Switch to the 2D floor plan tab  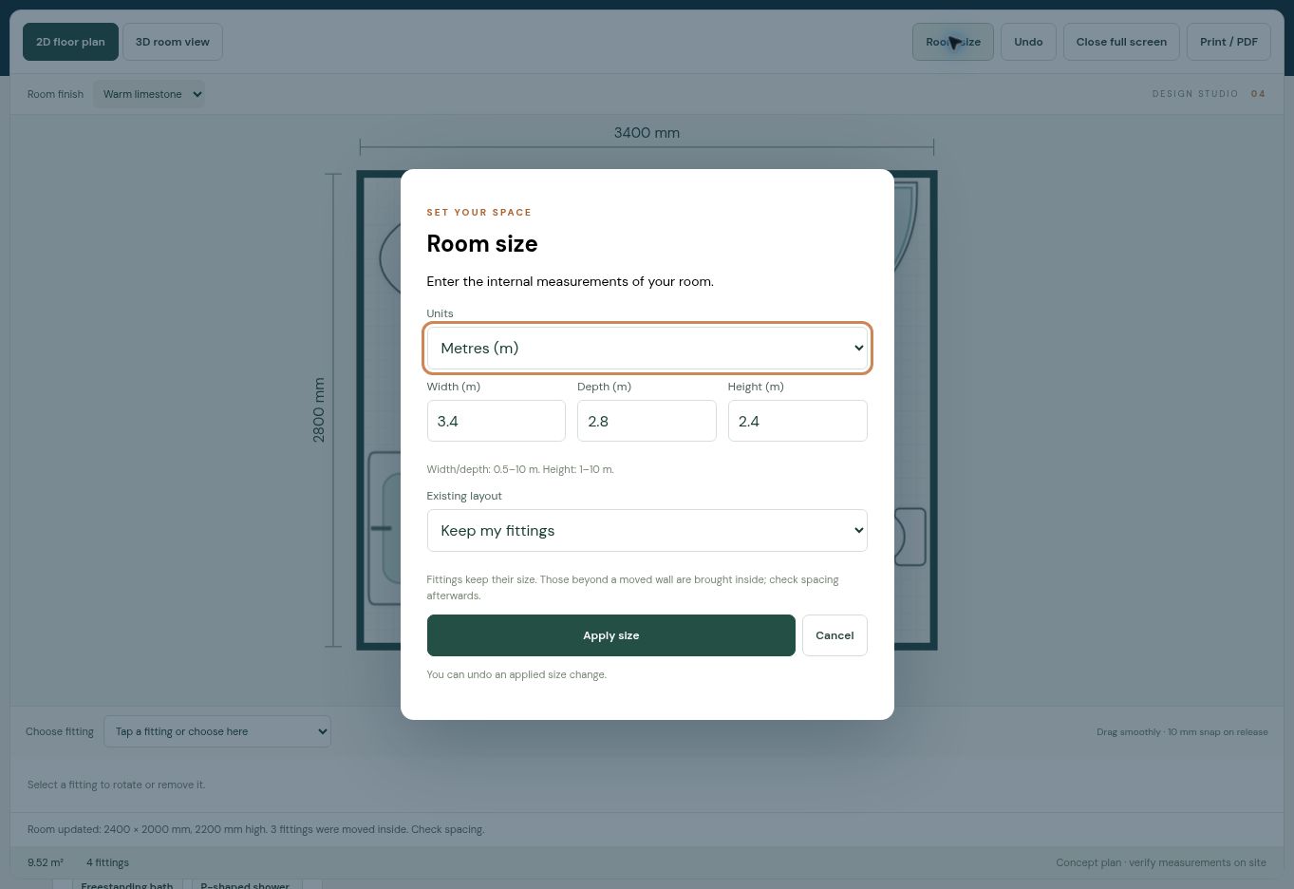point(70,42)
